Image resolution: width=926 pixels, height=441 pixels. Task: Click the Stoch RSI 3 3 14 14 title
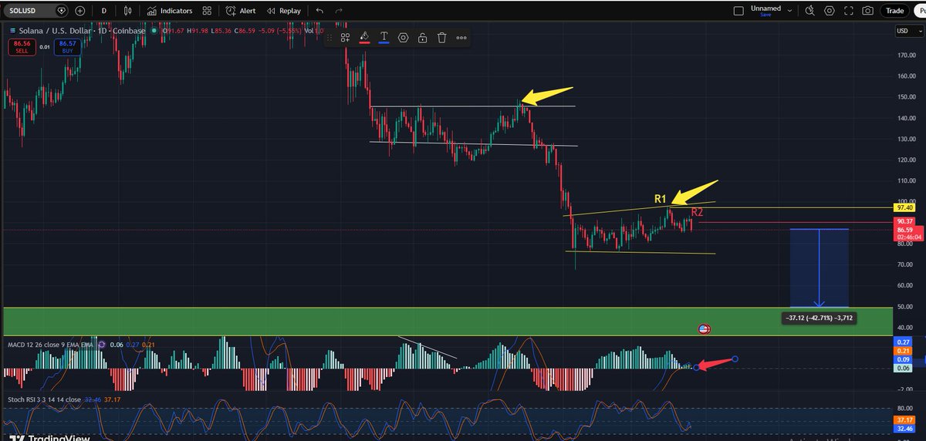[43, 400]
